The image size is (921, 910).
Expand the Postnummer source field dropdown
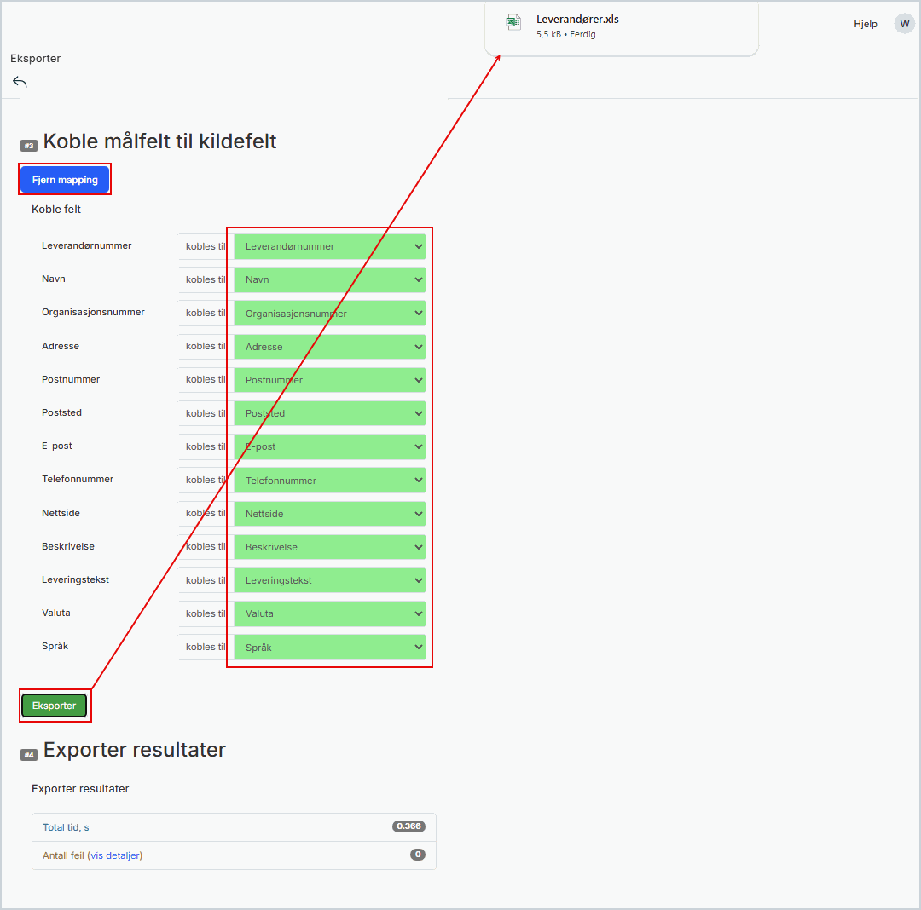point(329,380)
